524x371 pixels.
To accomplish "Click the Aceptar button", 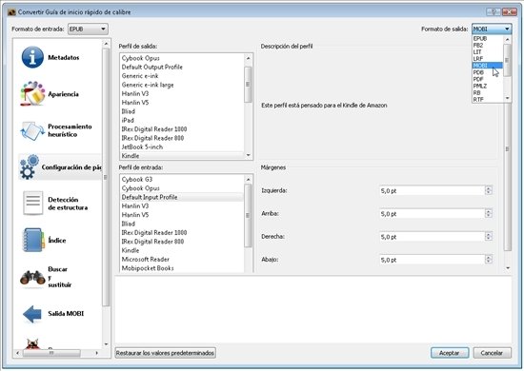I will pyautogui.click(x=450, y=353).
